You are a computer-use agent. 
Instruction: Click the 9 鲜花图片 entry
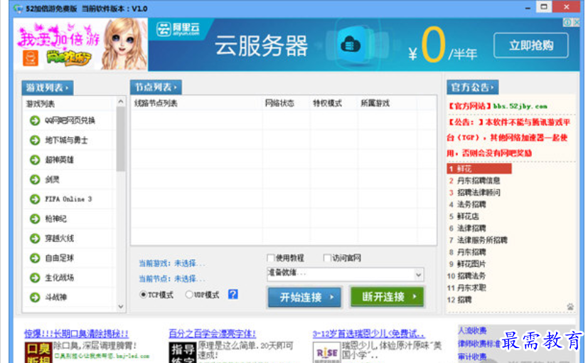[467, 264]
